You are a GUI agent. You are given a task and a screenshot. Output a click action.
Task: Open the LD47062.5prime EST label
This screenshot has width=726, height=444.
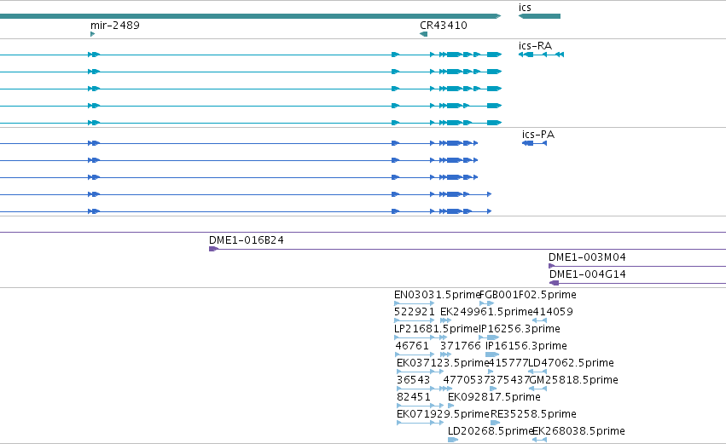point(572,363)
